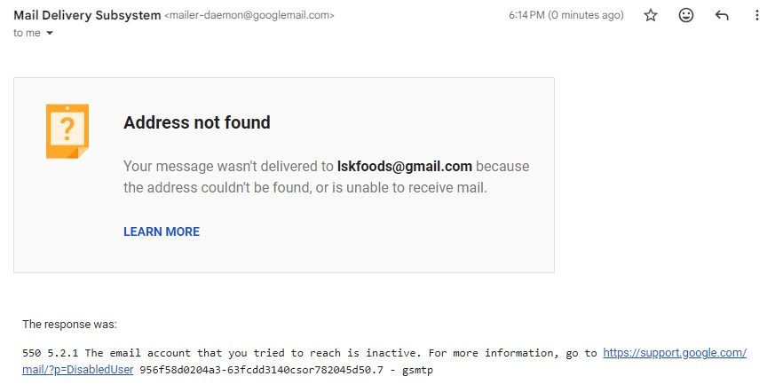The height and width of the screenshot is (392, 775).
Task: Click the "550 5.2.1" error code text
Action: (x=51, y=353)
